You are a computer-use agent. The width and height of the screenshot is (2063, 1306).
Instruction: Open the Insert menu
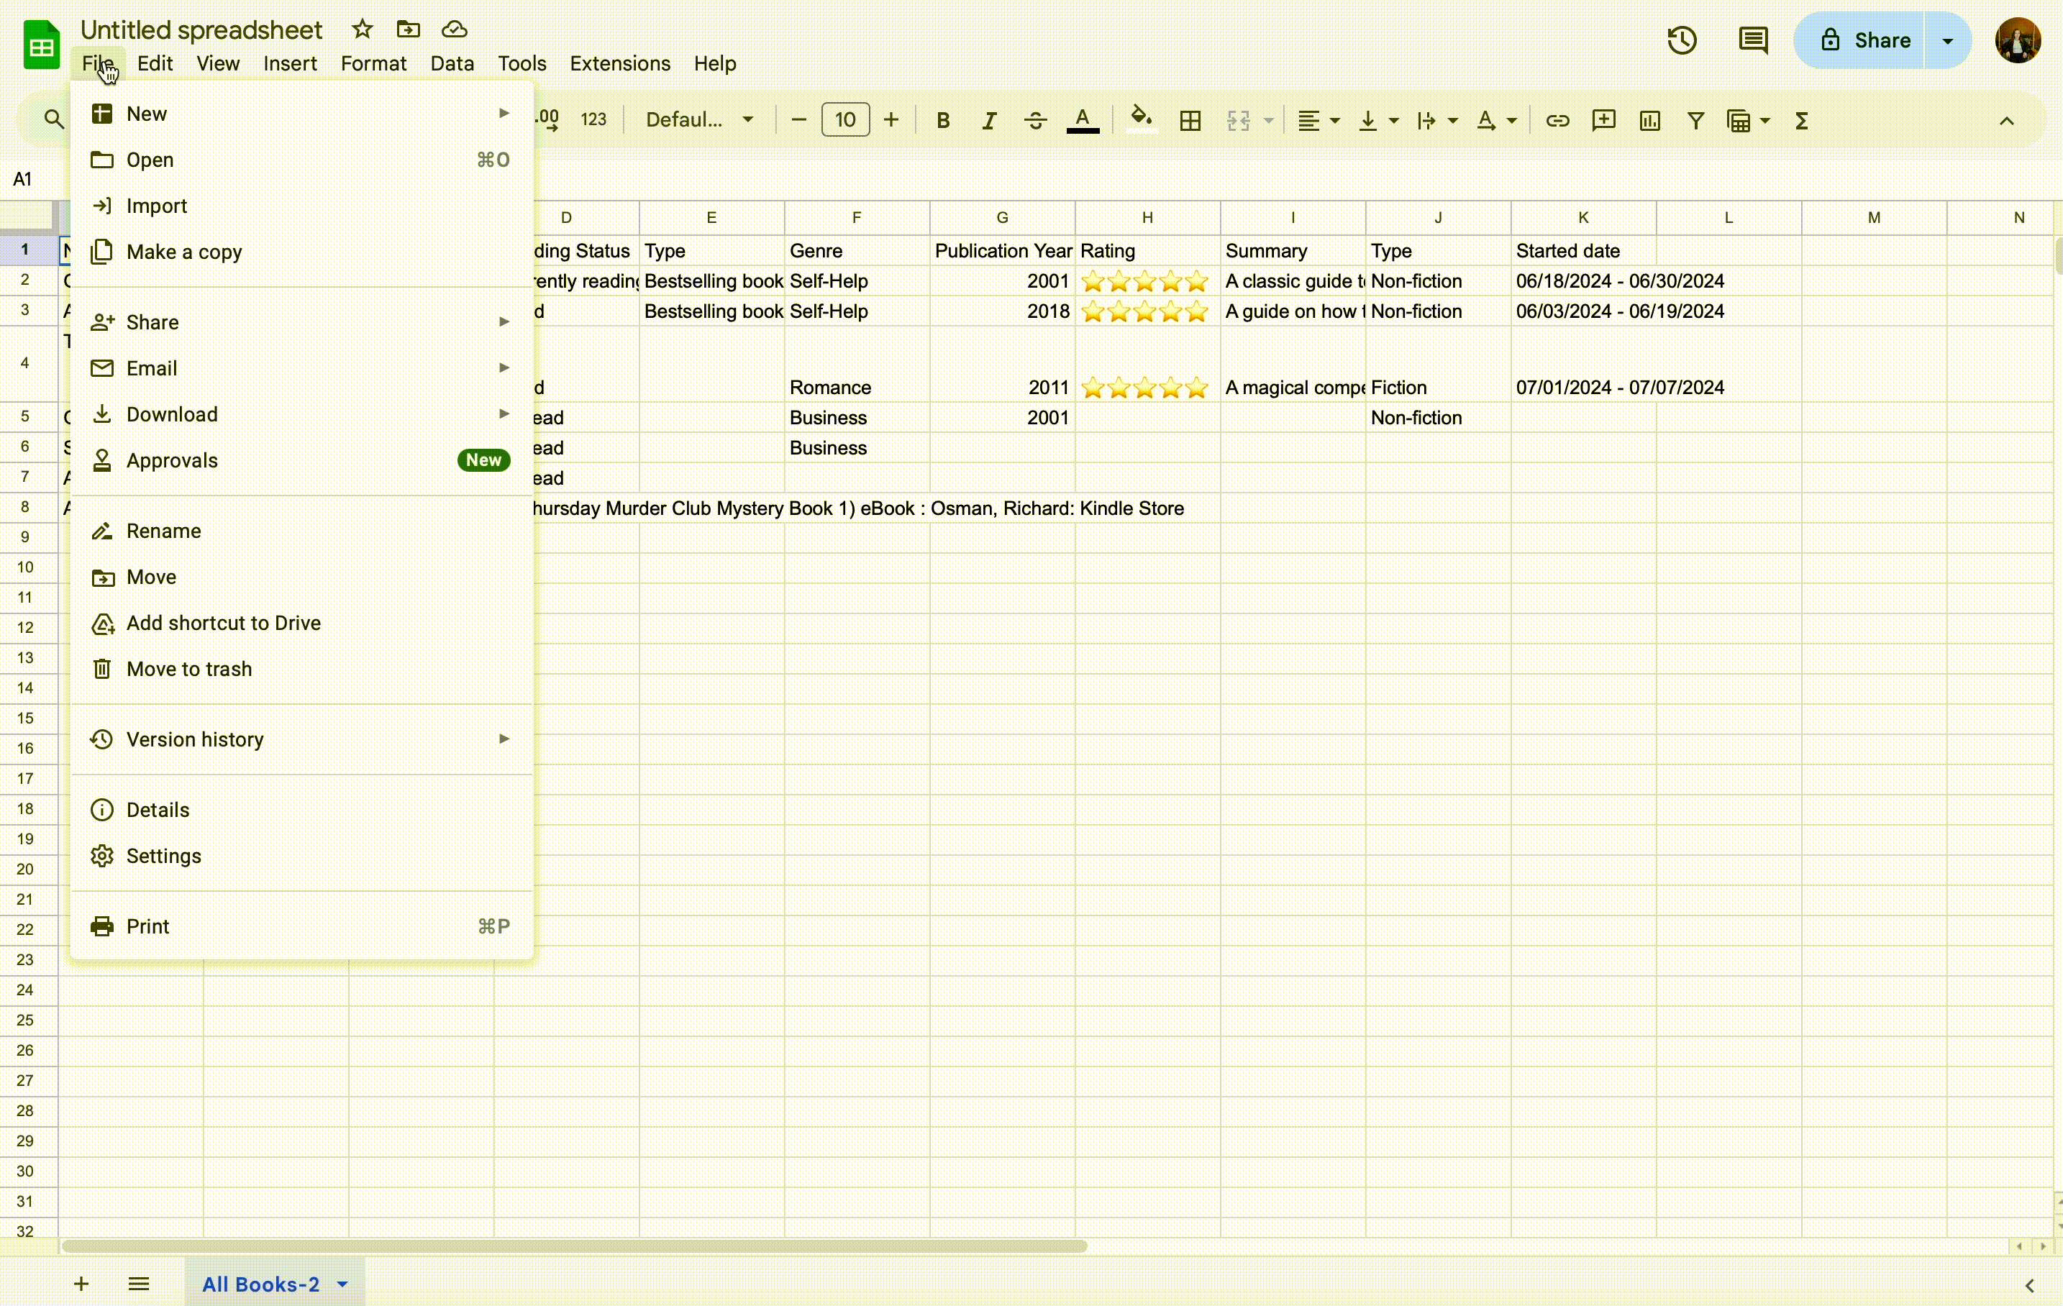tap(290, 63)
